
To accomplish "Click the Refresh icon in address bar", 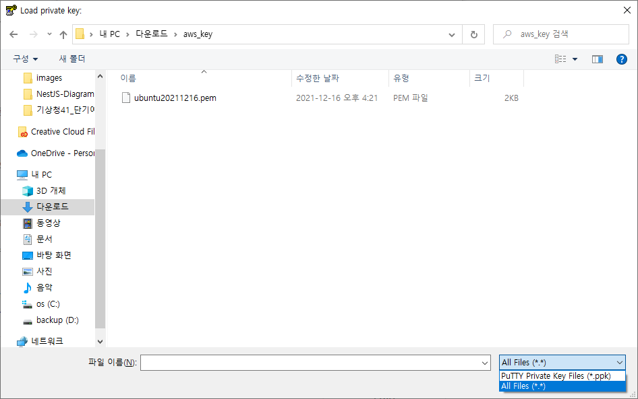I will point(473,34).
